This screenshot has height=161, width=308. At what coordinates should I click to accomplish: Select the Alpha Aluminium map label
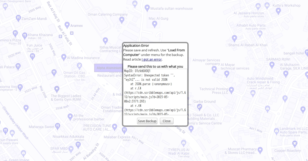[x=109, y=68]
